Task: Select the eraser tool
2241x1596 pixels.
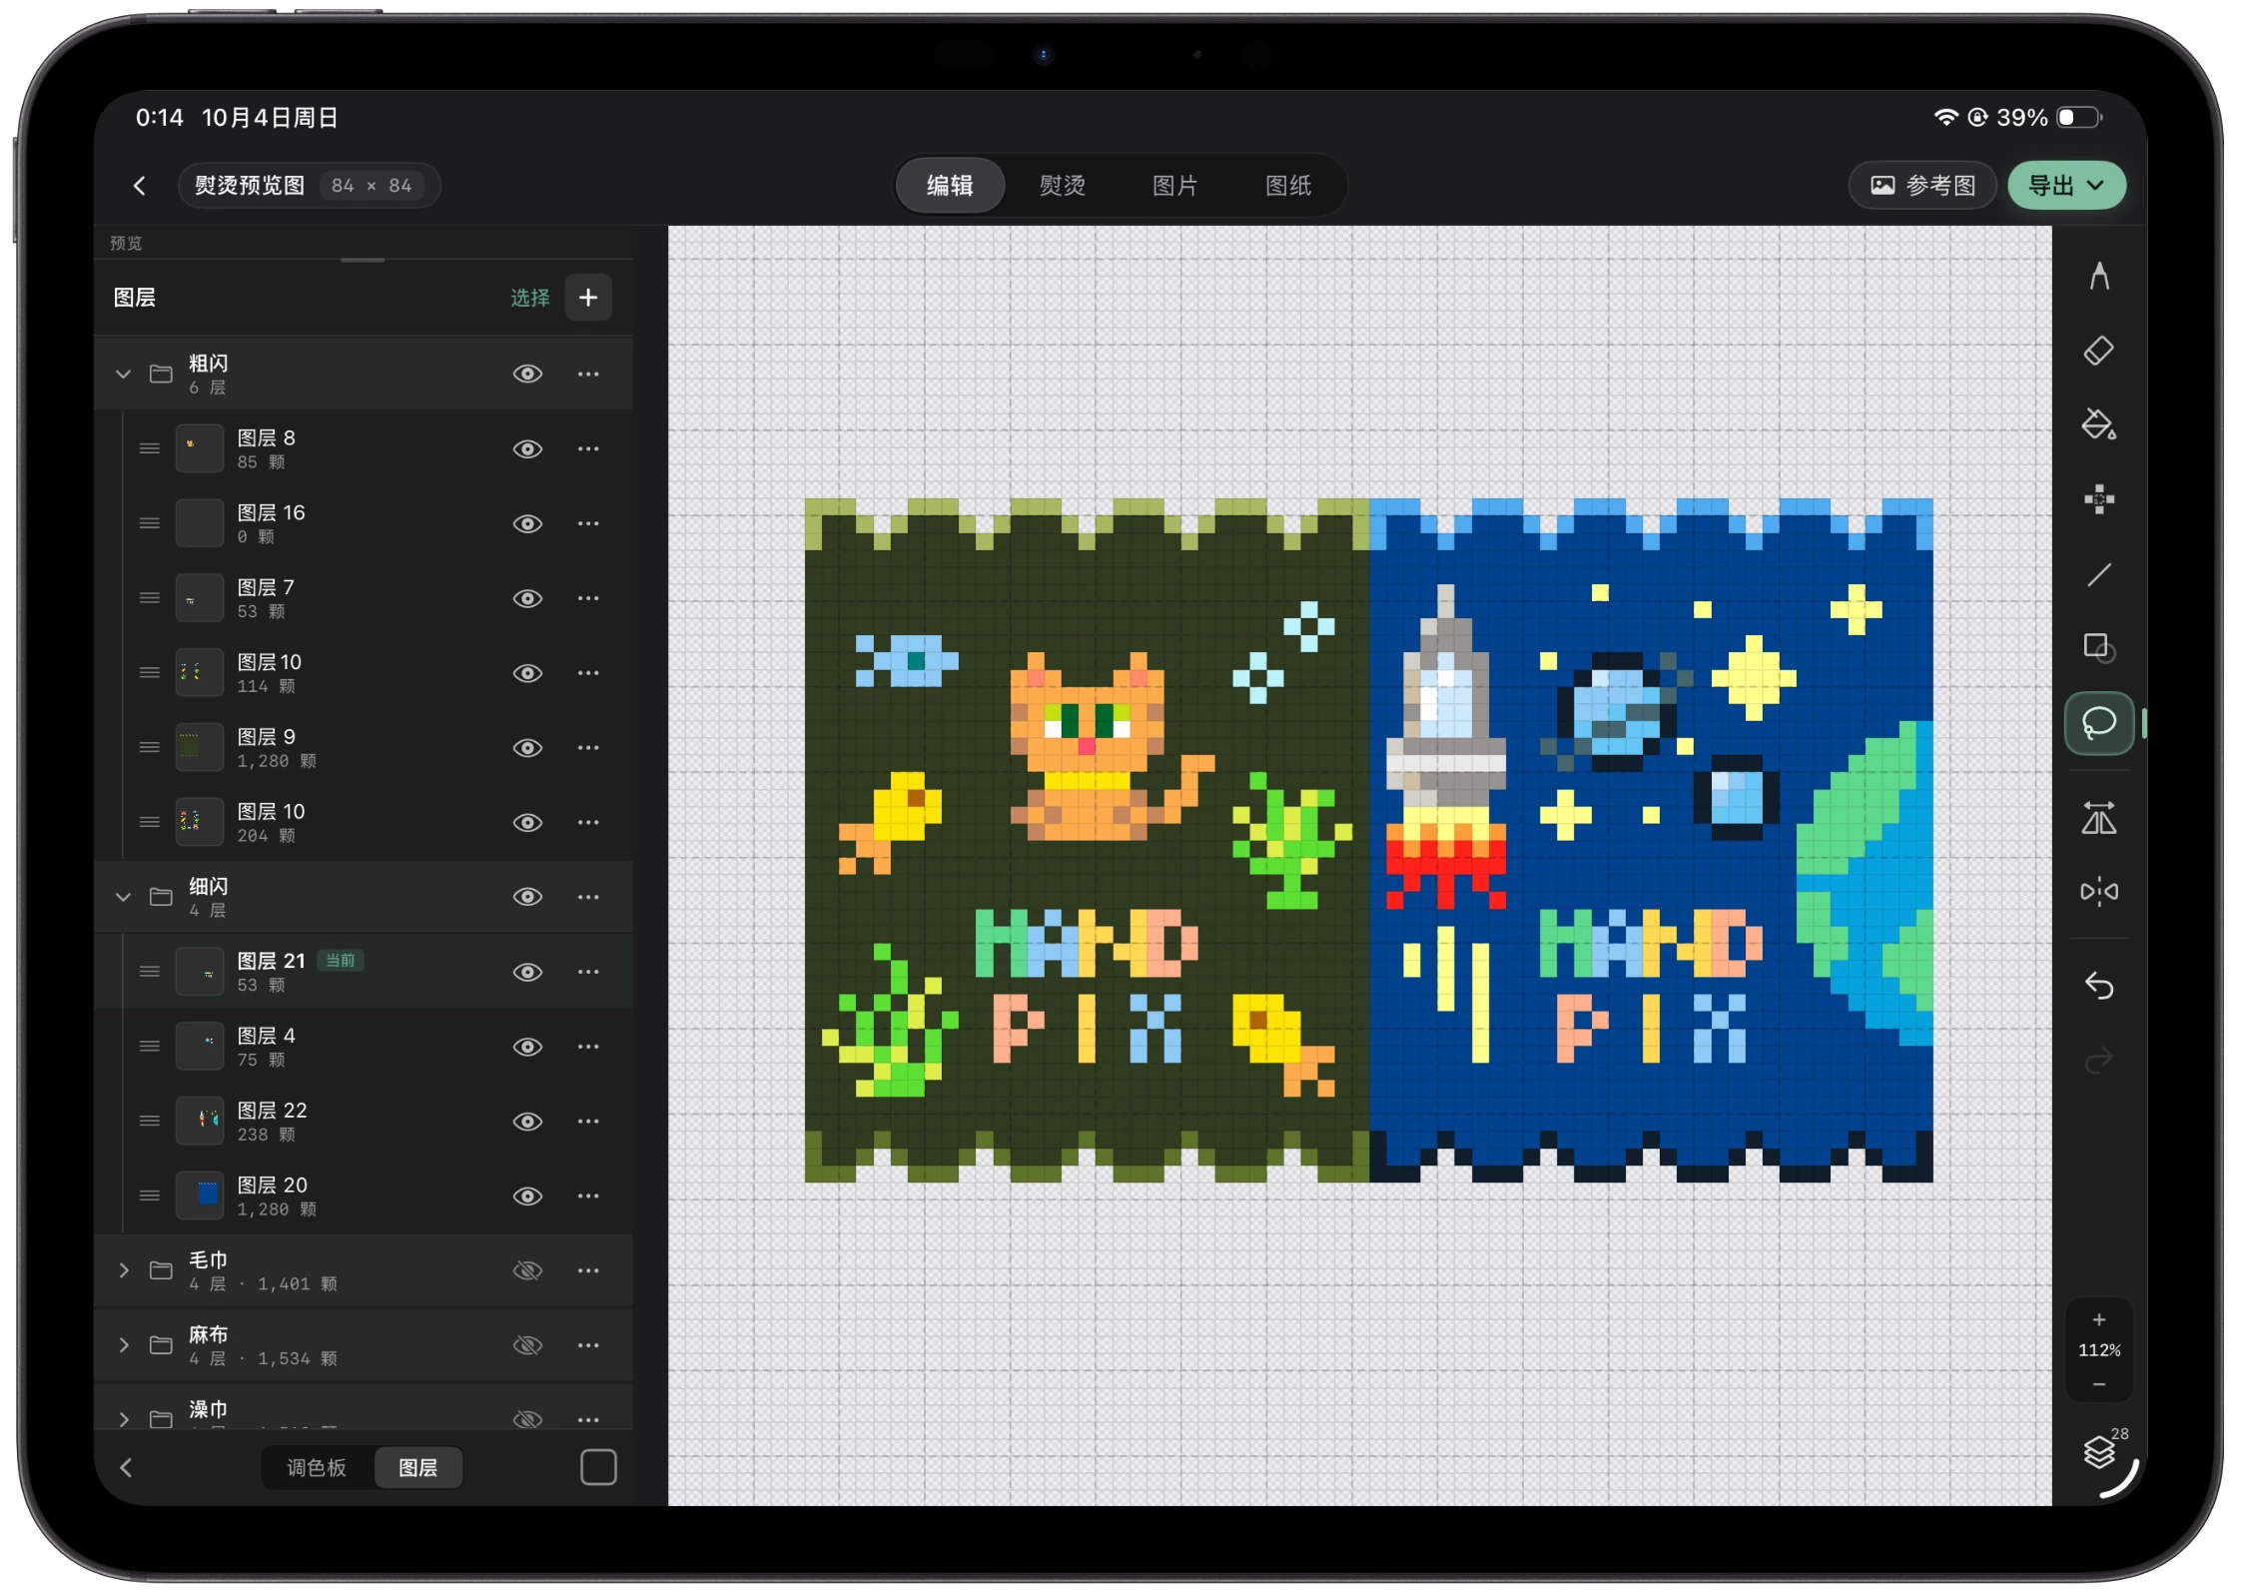Action: click(x=2098, y=351)
